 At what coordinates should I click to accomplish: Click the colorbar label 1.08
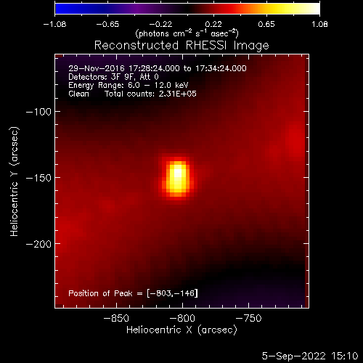[319, 24]
